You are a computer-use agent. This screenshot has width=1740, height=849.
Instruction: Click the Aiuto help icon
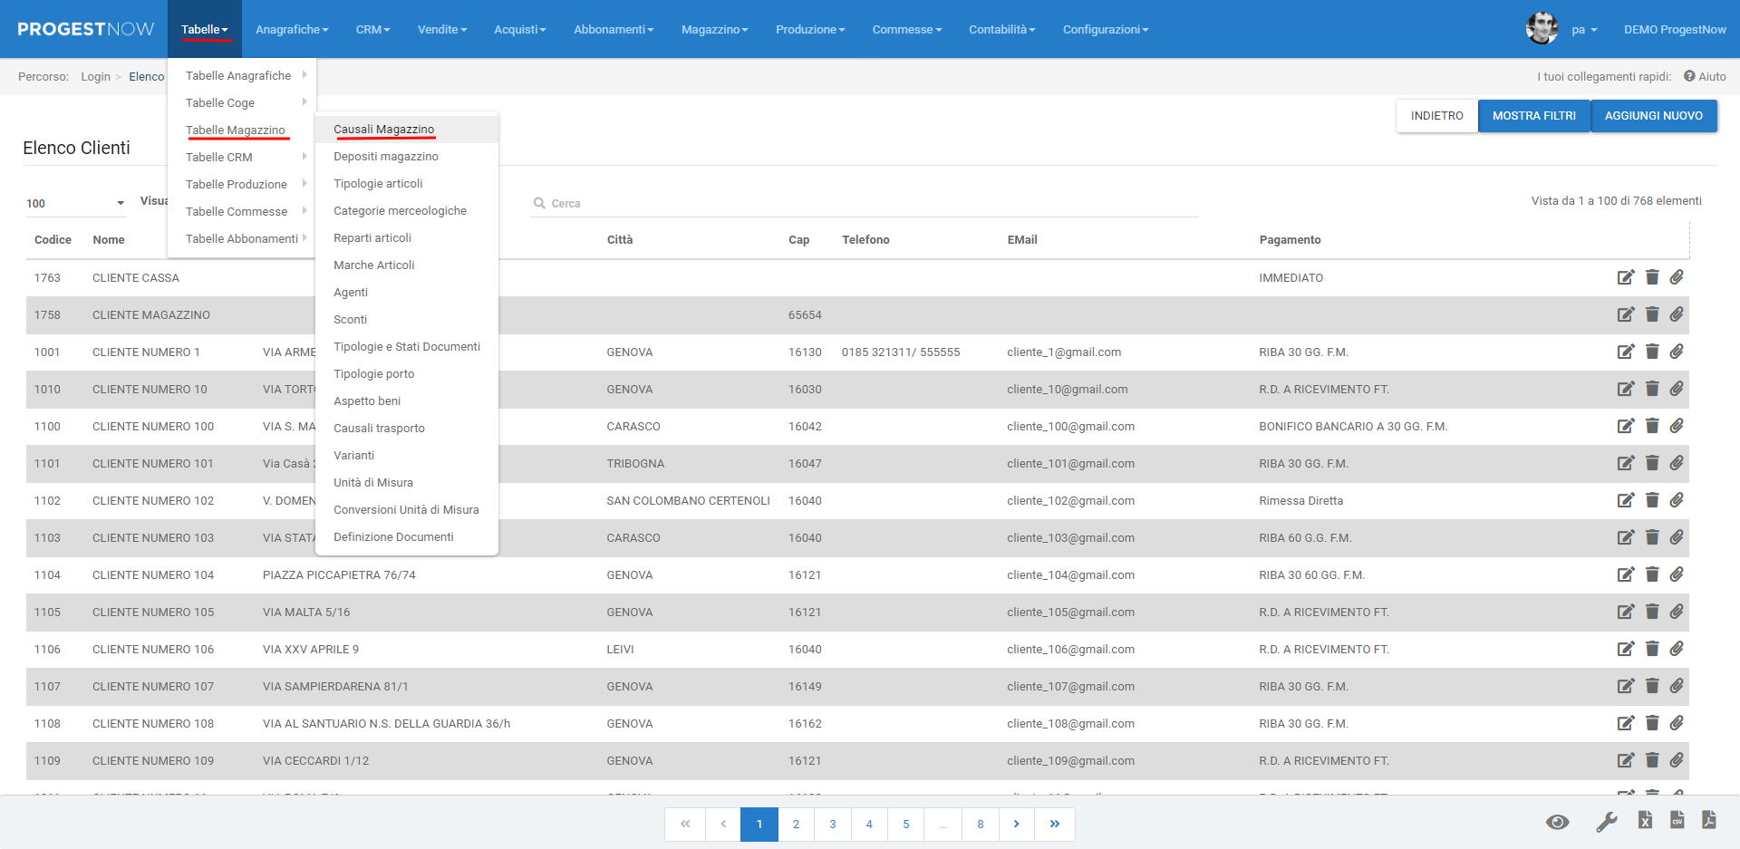tap(1689, 76)
